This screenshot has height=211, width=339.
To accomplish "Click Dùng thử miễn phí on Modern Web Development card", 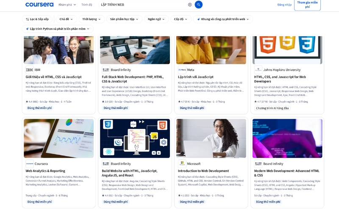I will click(x=268, y=202).
